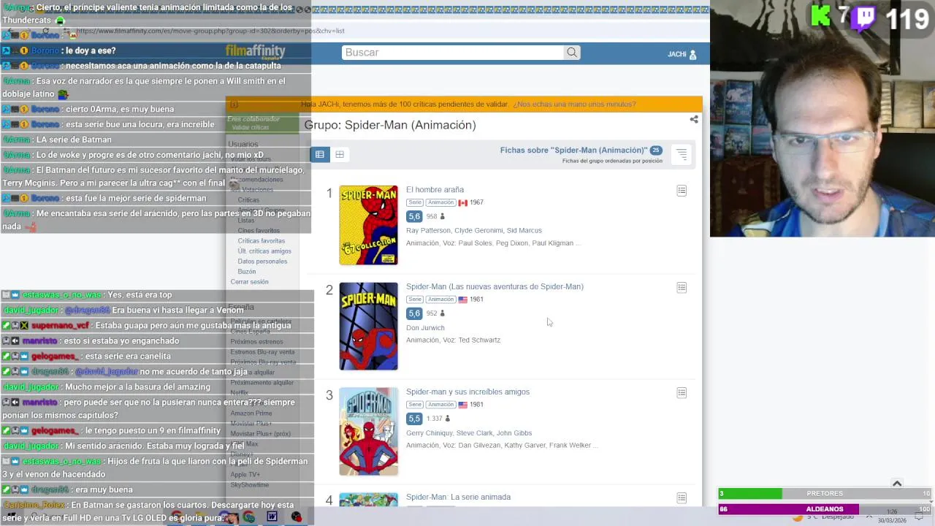
Task: Click the Animación tag under El hombre araña
Action: coord(440,202)
